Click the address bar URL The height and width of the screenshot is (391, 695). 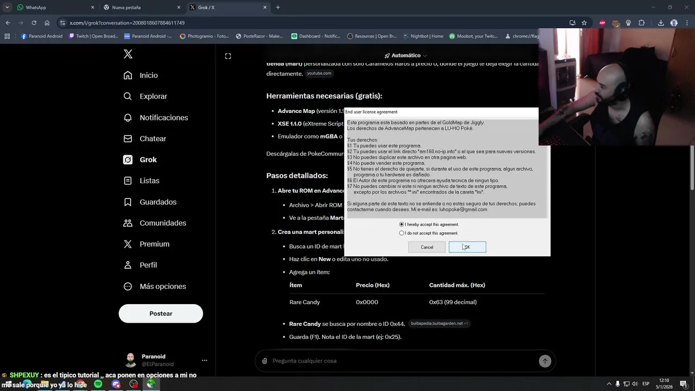[x=127, y=23]
